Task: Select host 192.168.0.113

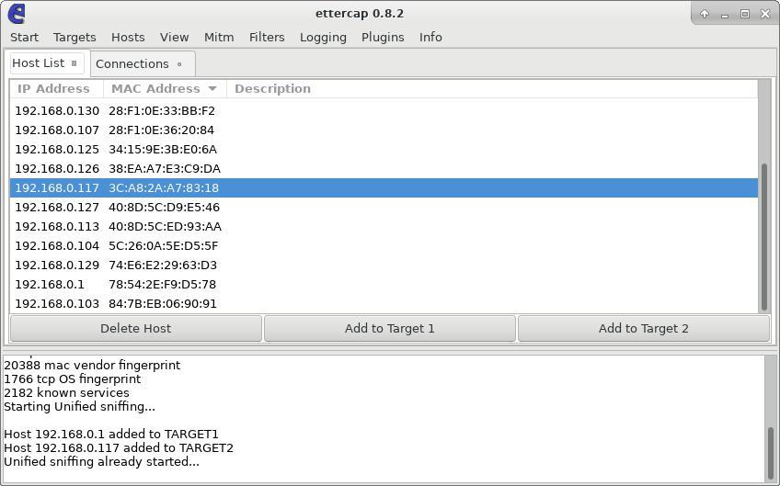Action: [x=384, y=227]
